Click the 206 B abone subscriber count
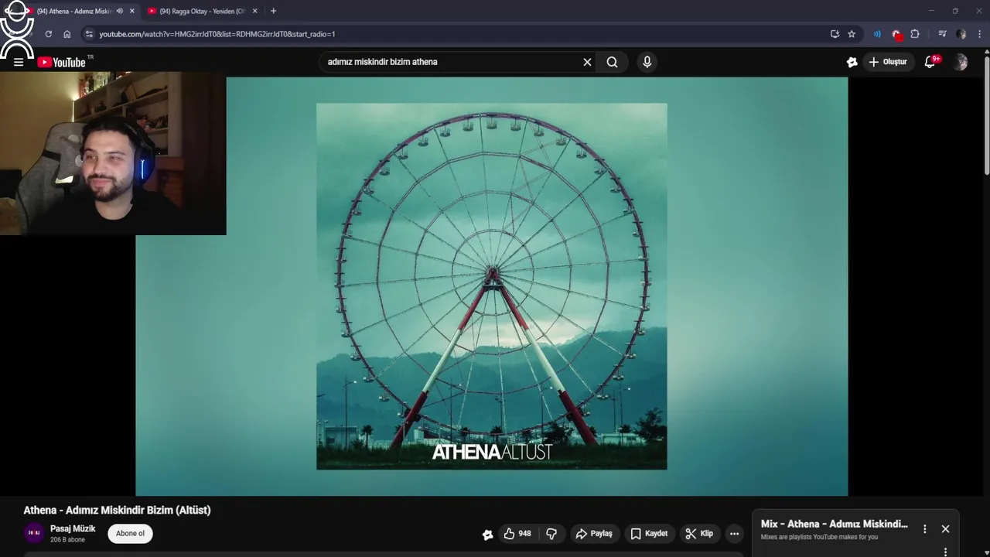The image size is (990, 557). tap(67, 540)
